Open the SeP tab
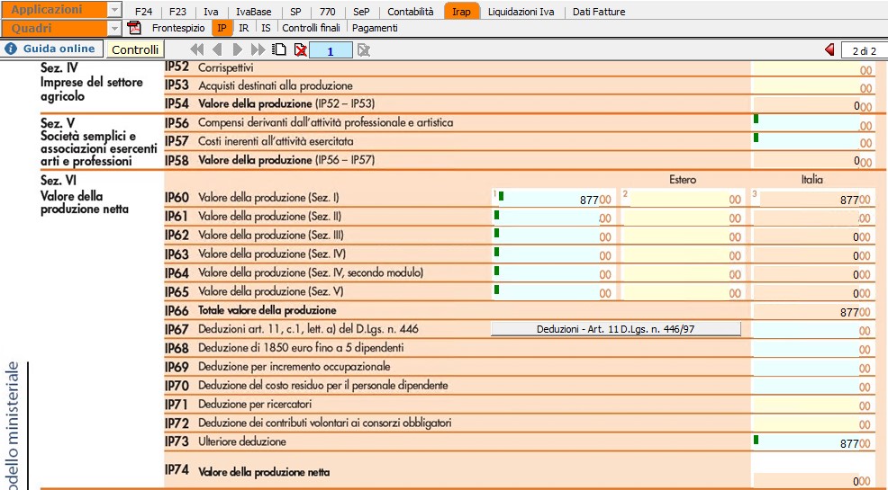Image resolution: width=888 pixels, height=490 pixels. pyautogui.click(x=361, y=12)
